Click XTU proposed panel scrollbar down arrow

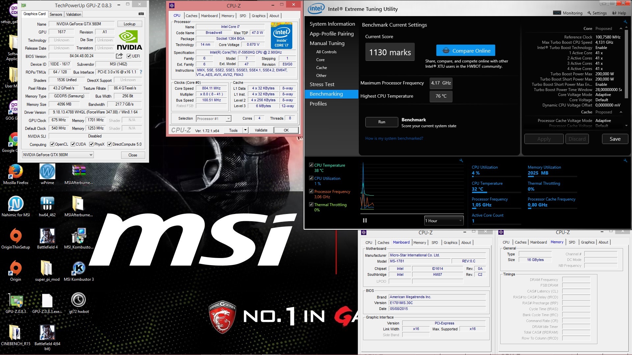click(626, 126)
